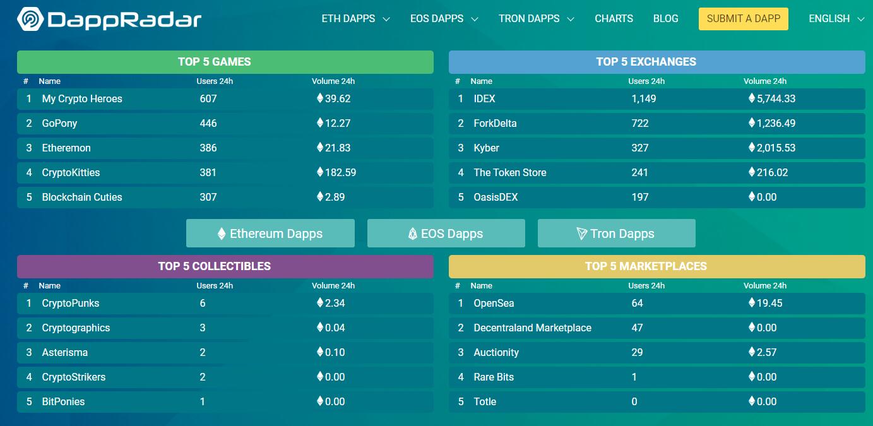This screenshot has width=873, height=426.
Task: Open the Totle marketplace entry
Action: click(657, 402)
